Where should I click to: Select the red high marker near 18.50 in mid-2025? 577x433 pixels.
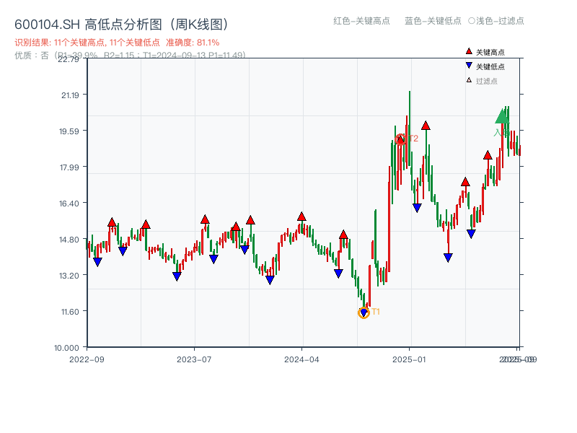click(x=488, y=155)
